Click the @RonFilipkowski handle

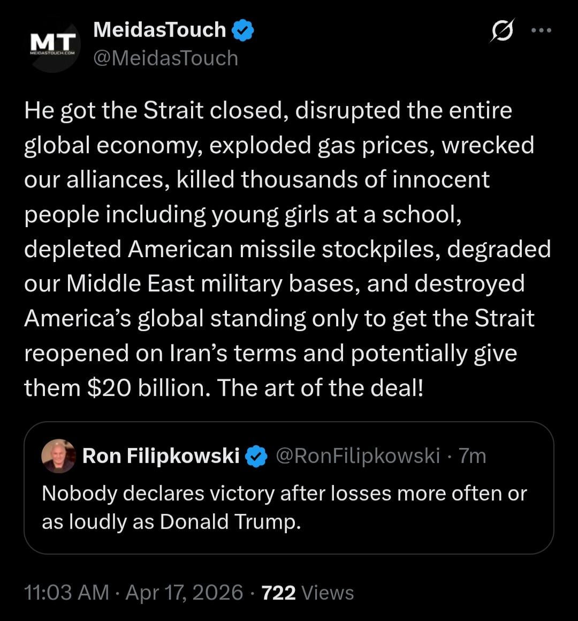click(x=358, y=456)
